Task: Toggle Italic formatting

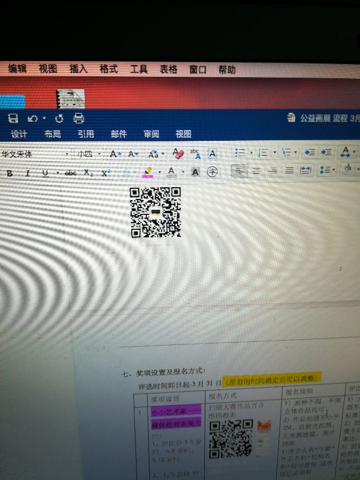Action: [27, 173]
